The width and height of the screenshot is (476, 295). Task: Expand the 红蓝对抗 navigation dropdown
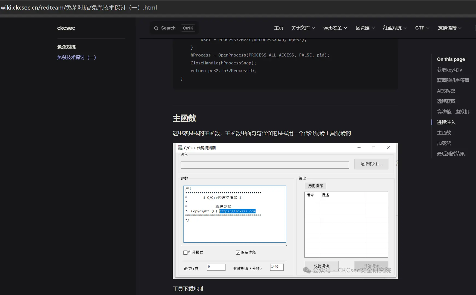395,28
